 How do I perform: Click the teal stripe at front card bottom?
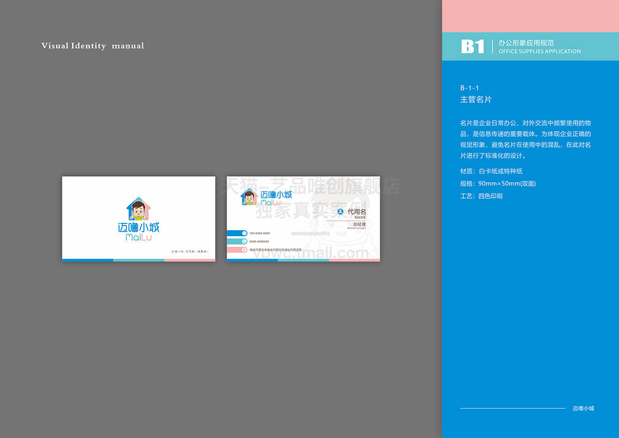(138, 260)
